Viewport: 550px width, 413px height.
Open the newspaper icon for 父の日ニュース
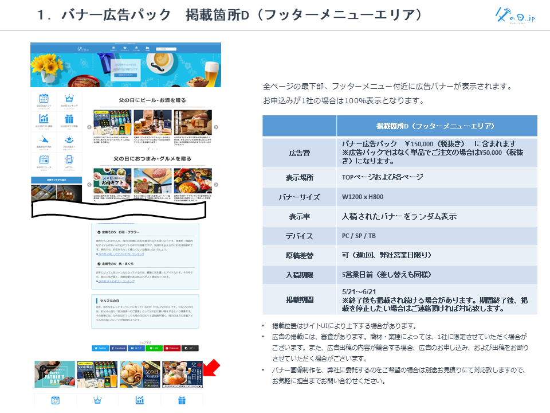[44, 160]
